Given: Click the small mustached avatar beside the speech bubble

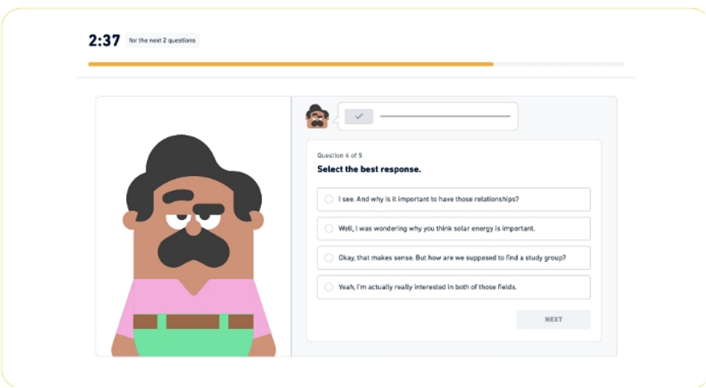Looking at the screenshot, I should tap(316, 117).
